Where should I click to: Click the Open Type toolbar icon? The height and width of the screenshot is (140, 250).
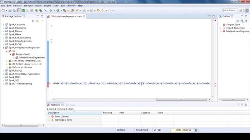tap(72, 10)
